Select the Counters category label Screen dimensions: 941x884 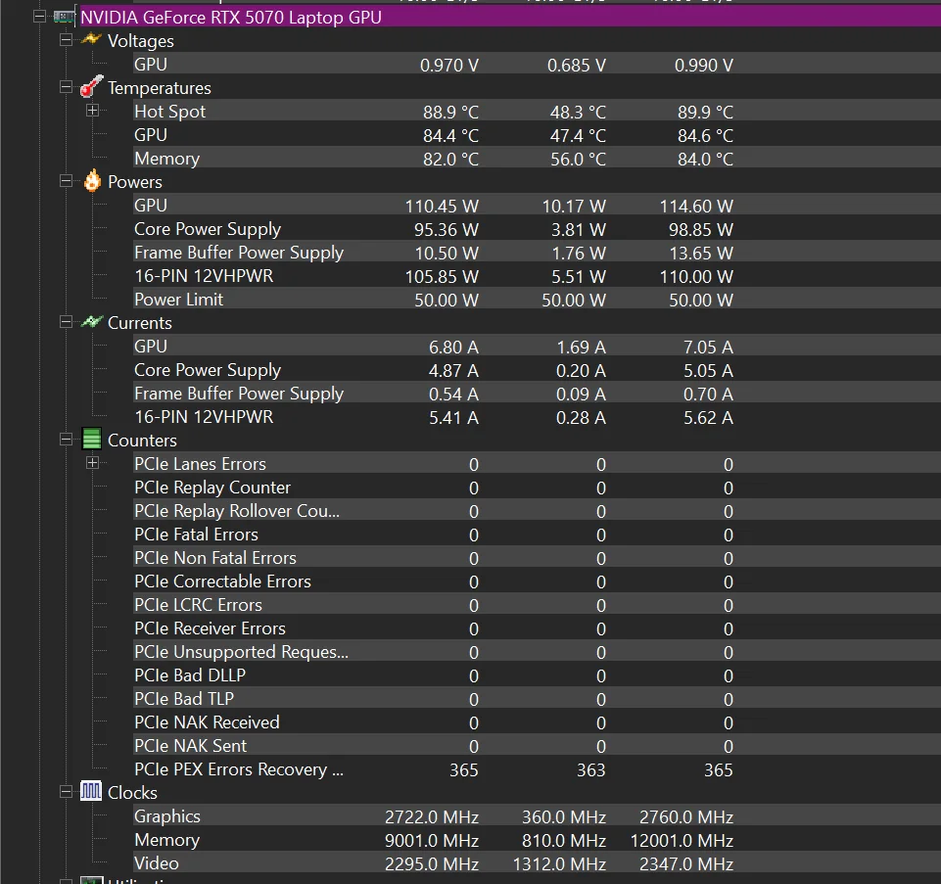click(x=142, y=441)
